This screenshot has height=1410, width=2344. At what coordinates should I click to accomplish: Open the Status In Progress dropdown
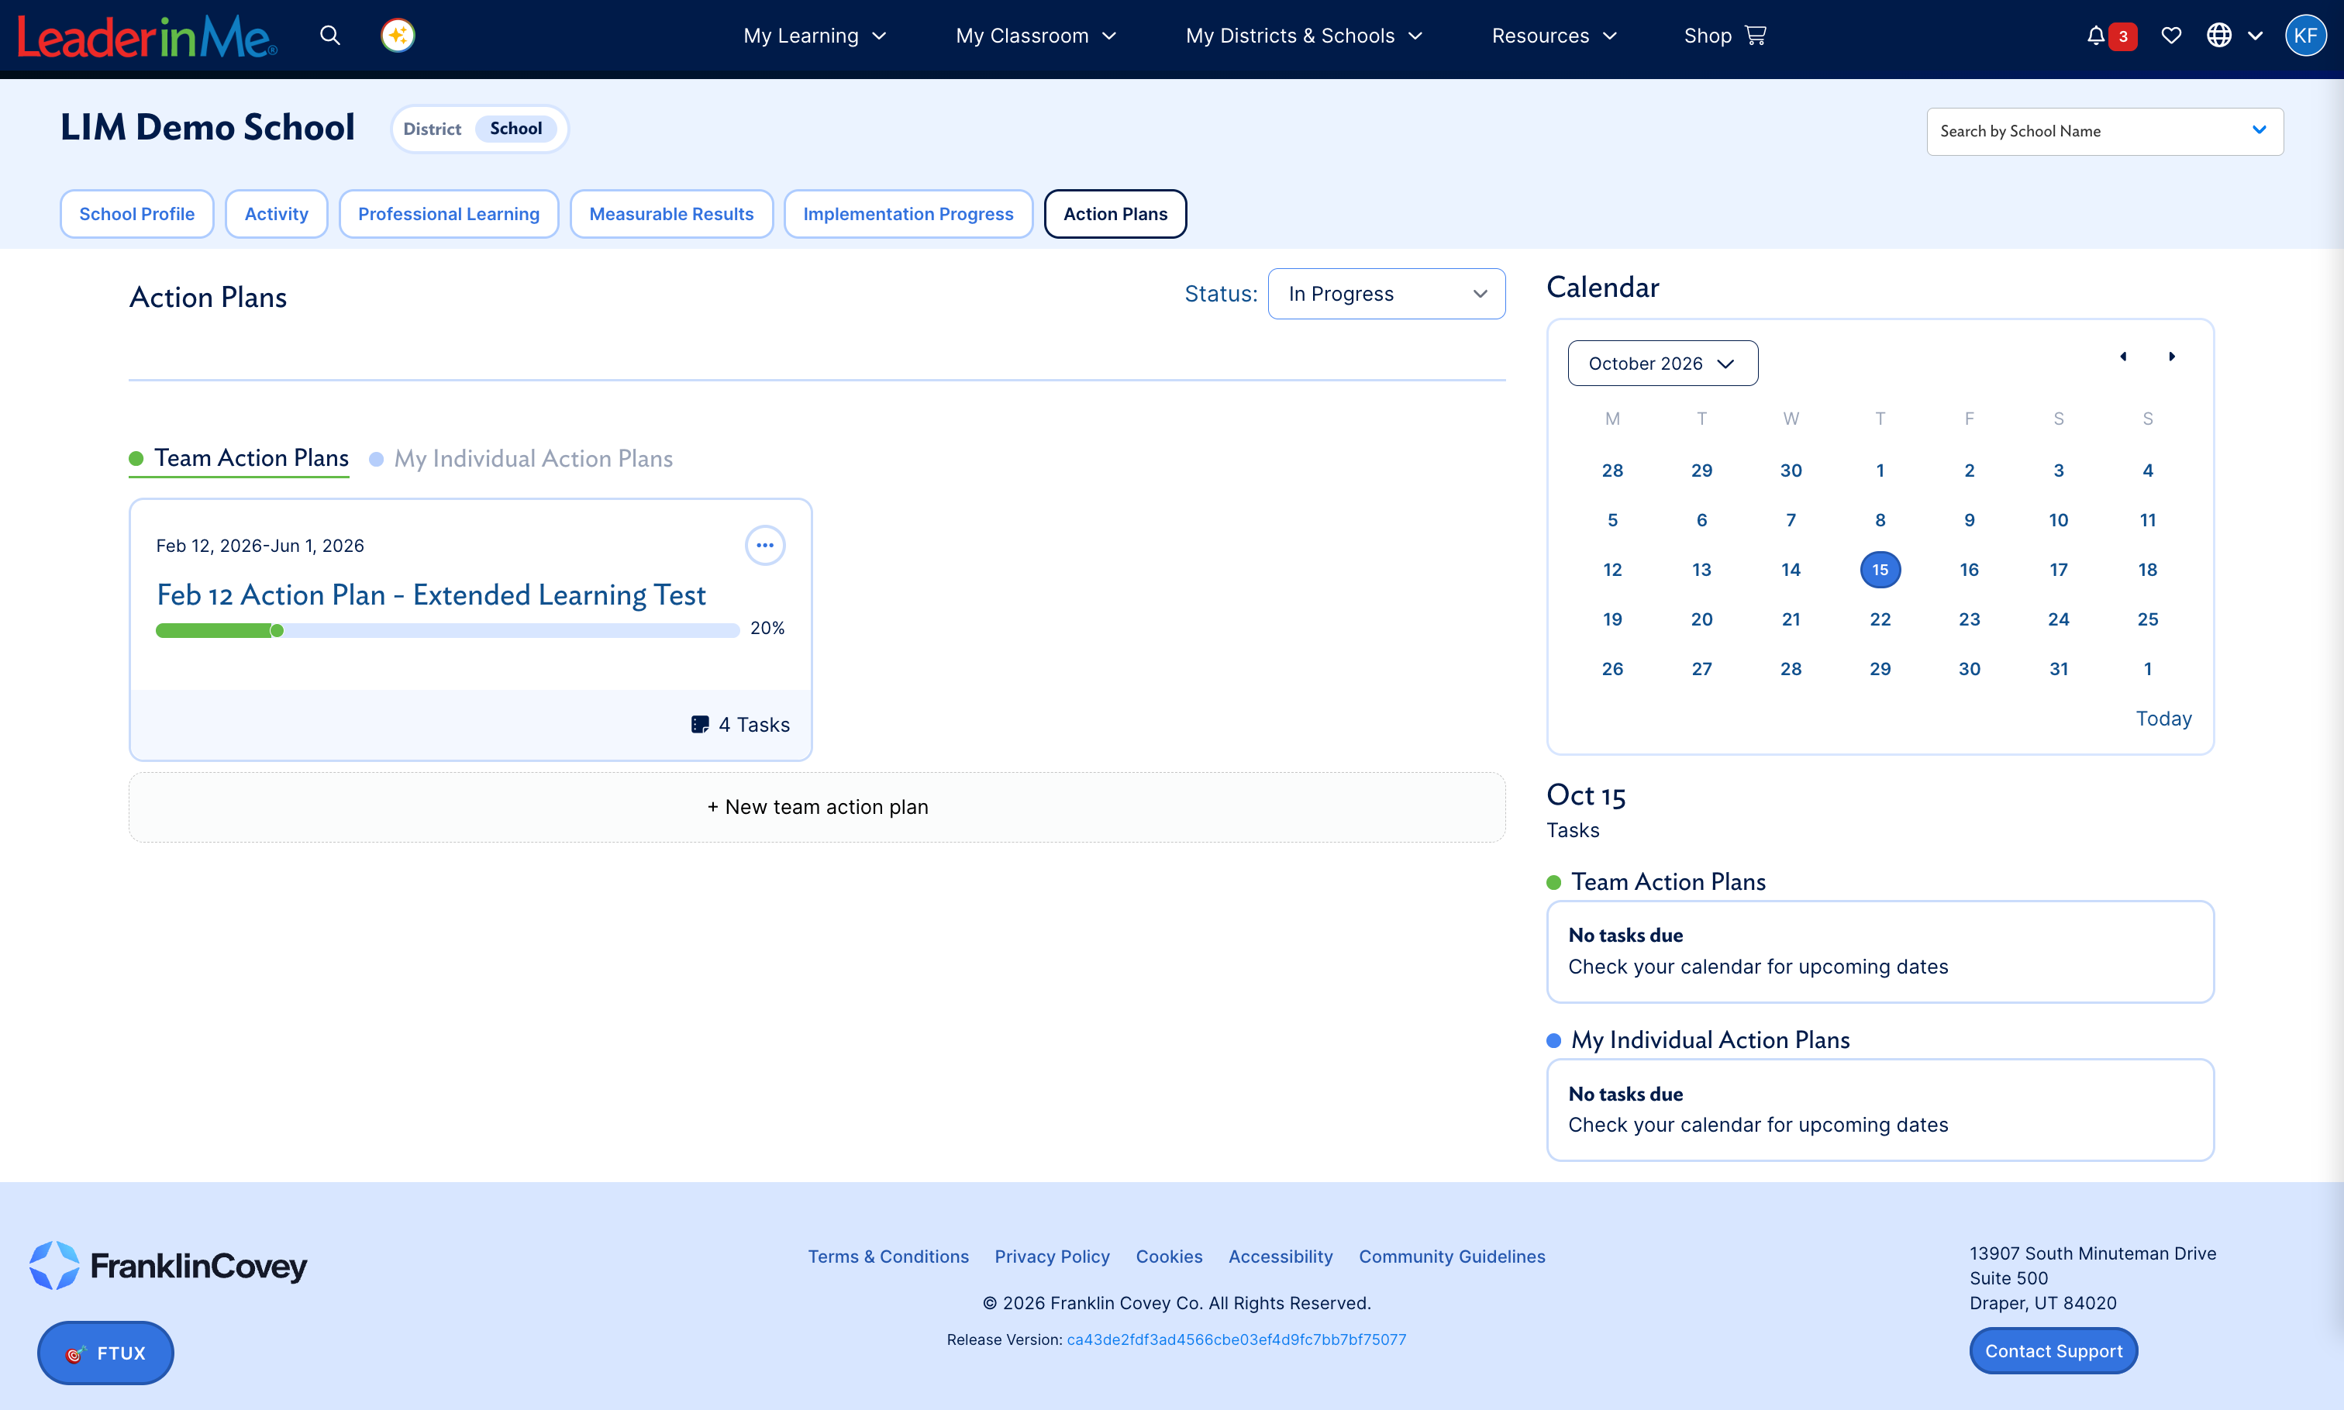click(1386, 294)
